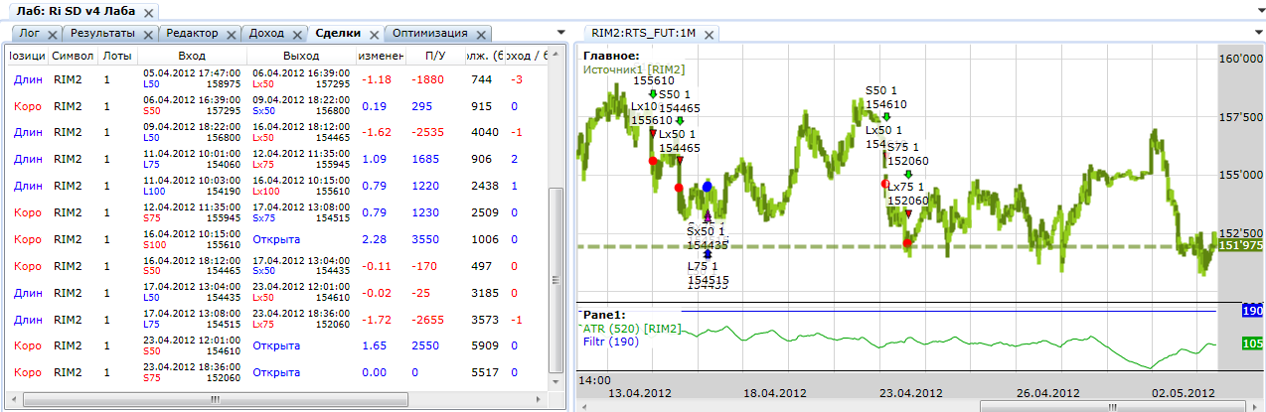Close the Результаты tab
Viewport: 1266px width, 412px height.
coord(146,34)
